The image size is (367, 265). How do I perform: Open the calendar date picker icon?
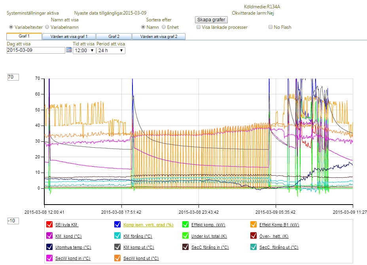68,49
